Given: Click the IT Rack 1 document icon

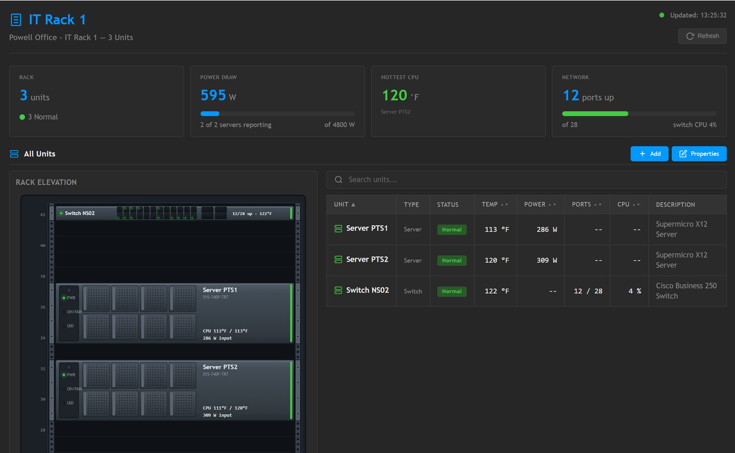Looking at the screenshot, I should click(x=16, y=20).
